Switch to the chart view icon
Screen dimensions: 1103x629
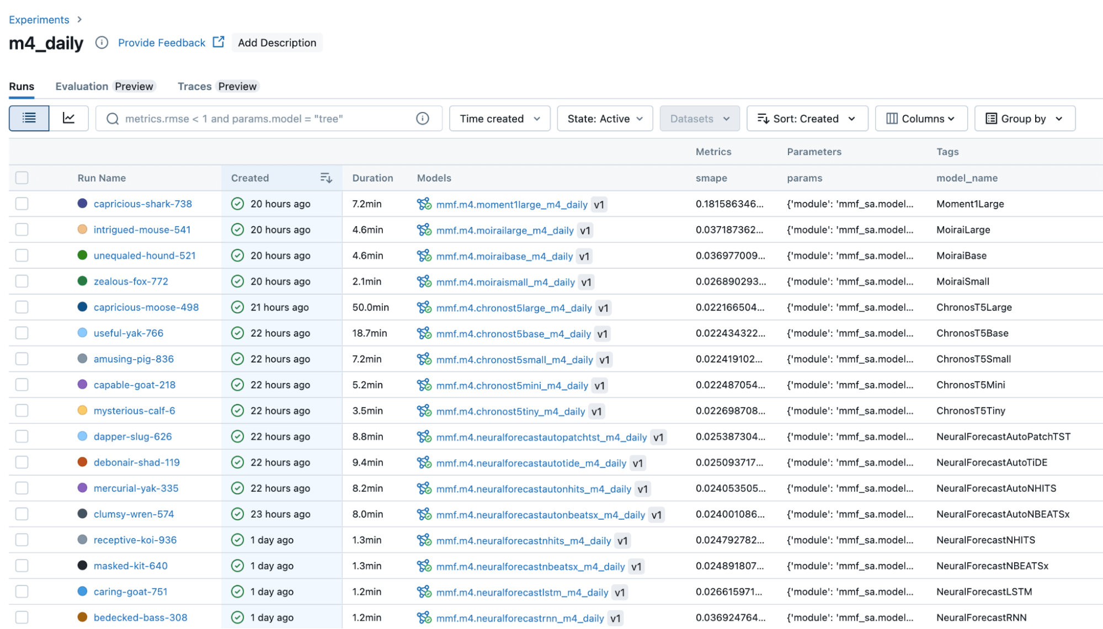[x=69, y=118]
